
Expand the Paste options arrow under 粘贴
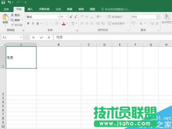point(6,25)
